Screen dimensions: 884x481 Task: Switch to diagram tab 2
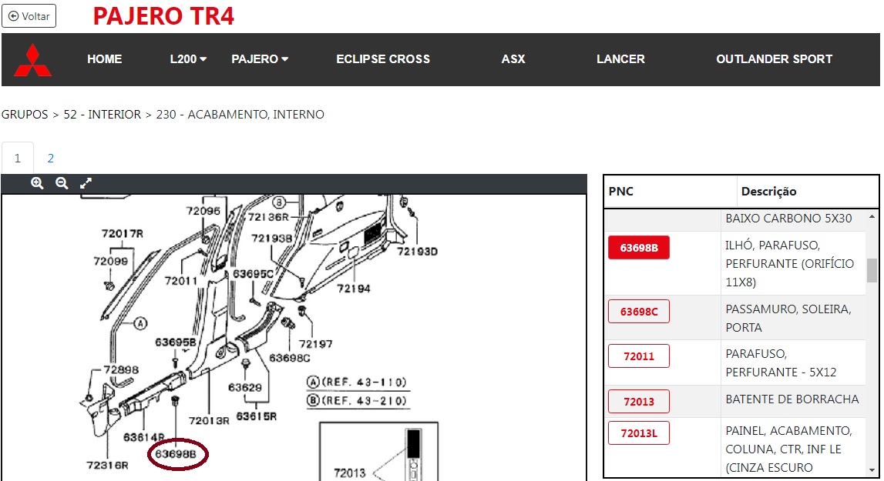pos(51,159)
